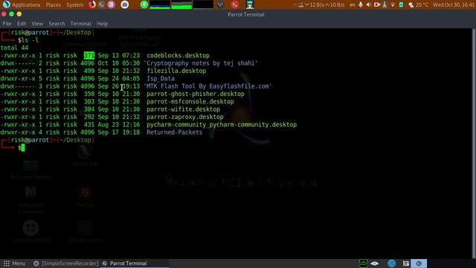This screenshot has height=268, width=476.
Task: Click the yellow window button in title bar
Action: [x=19, y=14]
